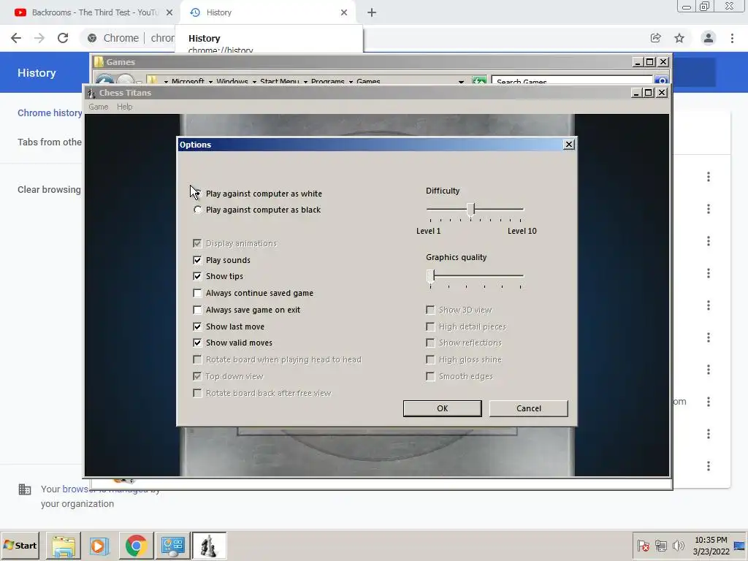Click the Show 3D view checkbox
Viewport: 748px width, 561px height.
(x=430, y=310)
